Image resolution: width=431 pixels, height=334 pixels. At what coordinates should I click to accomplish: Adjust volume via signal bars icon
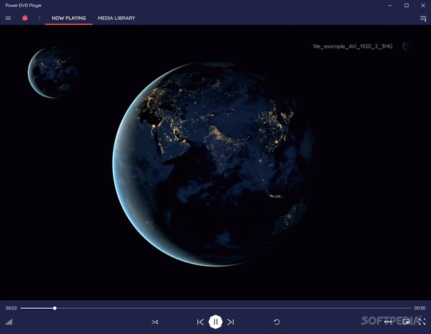coord(9,322)
